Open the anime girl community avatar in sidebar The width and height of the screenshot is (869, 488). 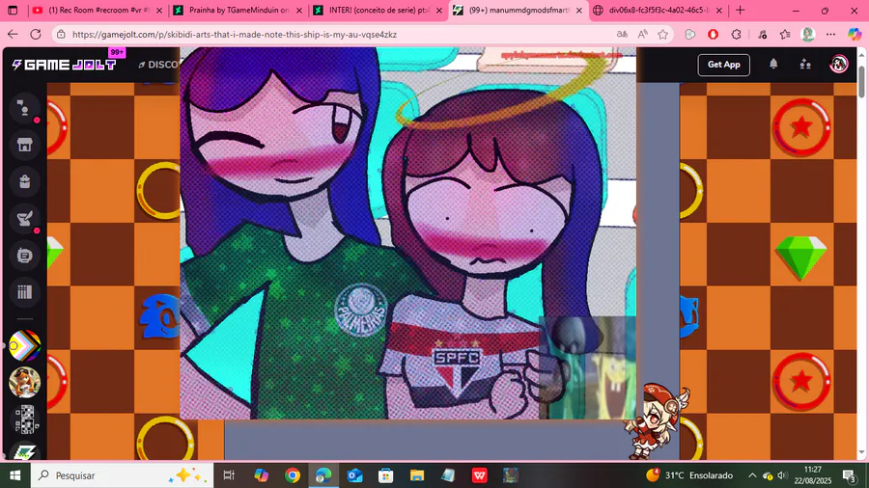[x=24, y=382]
